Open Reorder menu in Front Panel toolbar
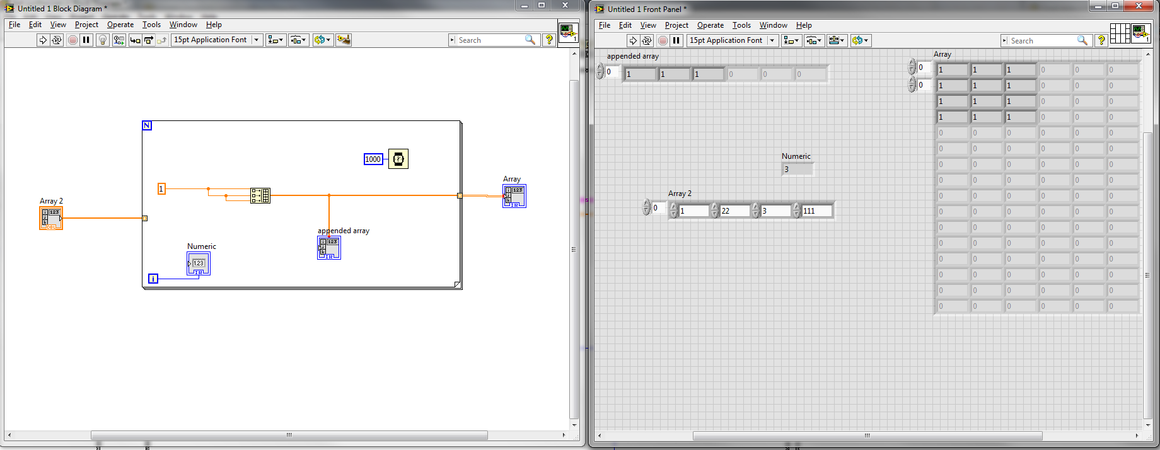 pos(861,40)
